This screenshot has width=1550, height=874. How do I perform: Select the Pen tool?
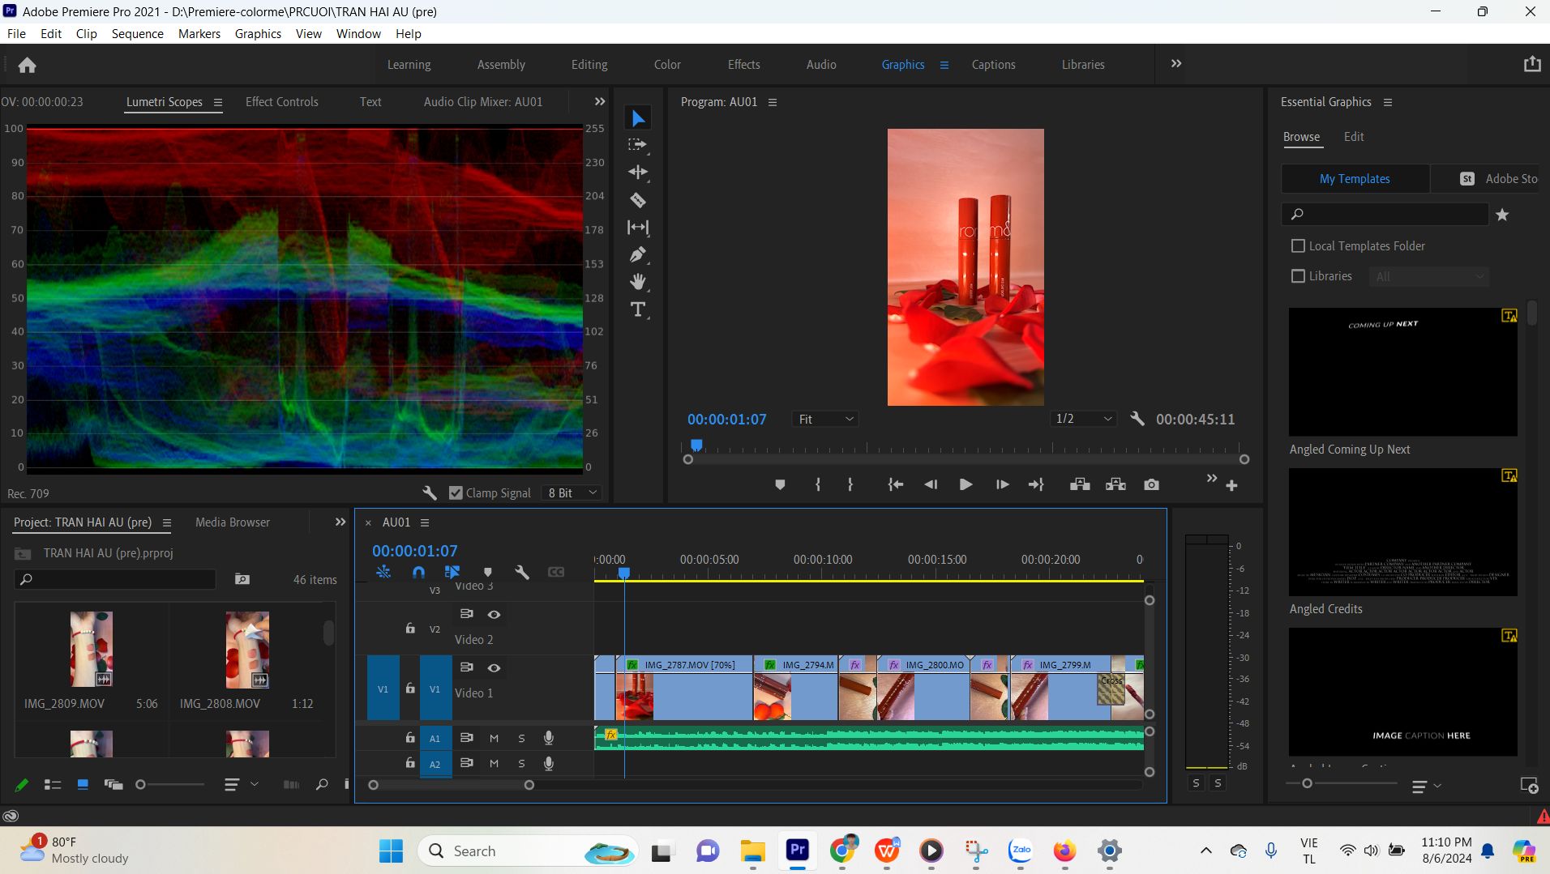point(638,254)
